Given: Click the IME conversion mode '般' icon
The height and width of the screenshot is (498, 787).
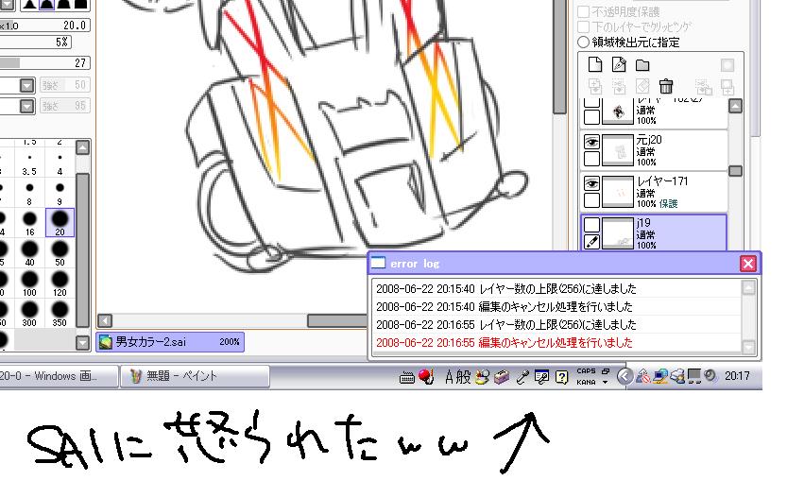Looking at the screenshot, I should tap(463, 376).
